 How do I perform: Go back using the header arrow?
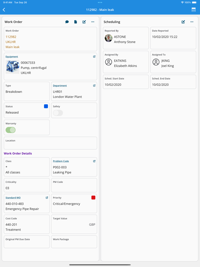coord(4,10)
